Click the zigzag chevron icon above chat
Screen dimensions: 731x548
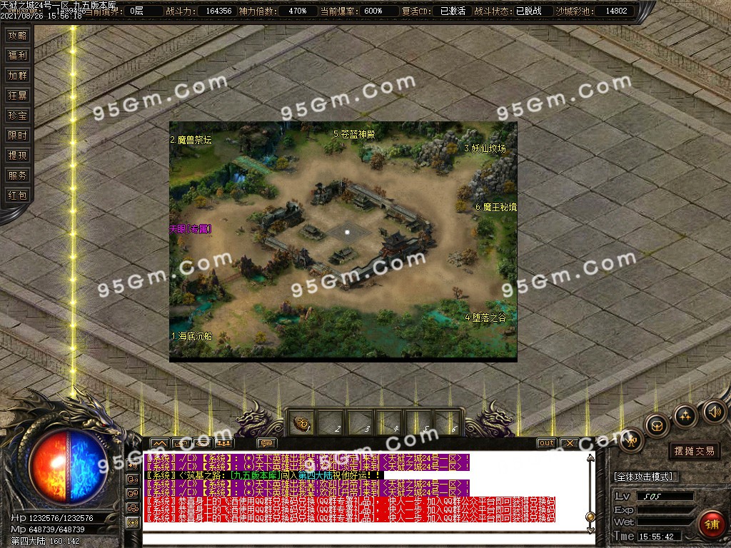click(x=159, y=443)
